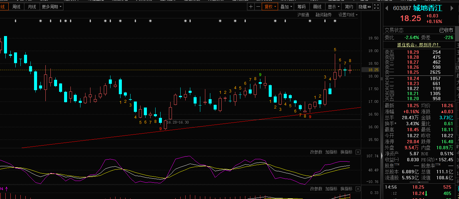Zoom in chart with plus icon

(x=251, y=7)
